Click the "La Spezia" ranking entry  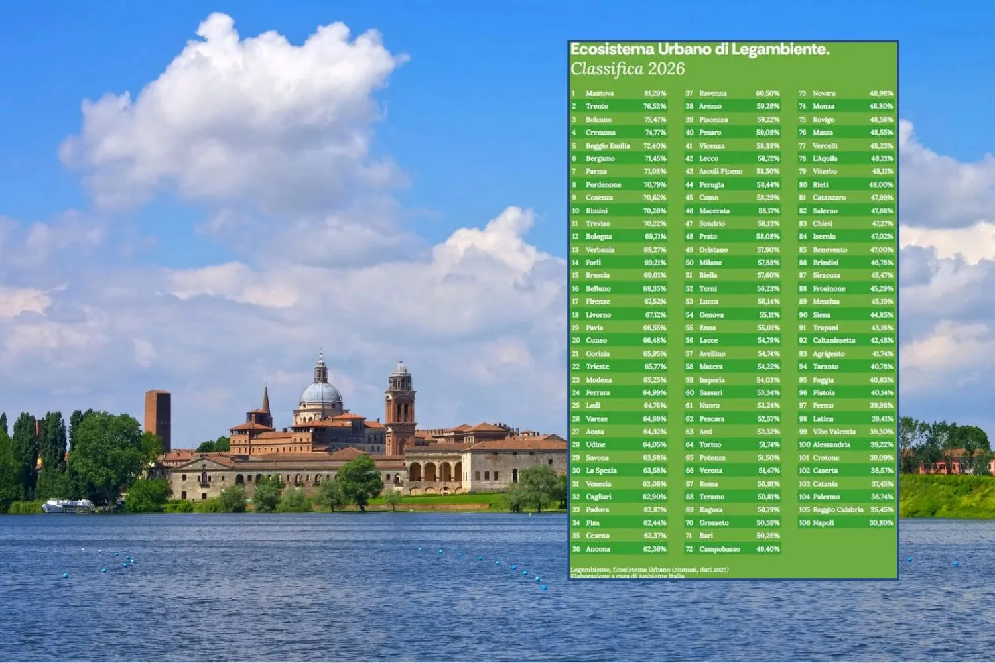click(x=602, y=471)
